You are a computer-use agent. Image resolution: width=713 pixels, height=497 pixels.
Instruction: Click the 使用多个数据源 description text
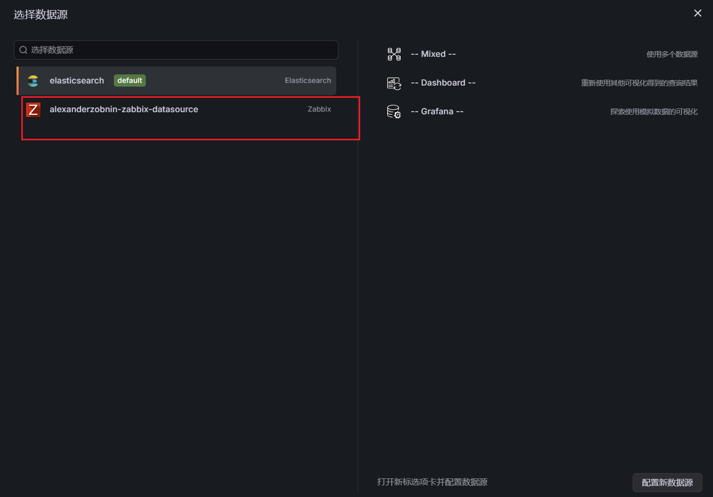[671, 54]
